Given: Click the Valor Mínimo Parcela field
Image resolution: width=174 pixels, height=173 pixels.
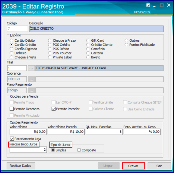Looking at the screenshot, I should click(66, 132).
